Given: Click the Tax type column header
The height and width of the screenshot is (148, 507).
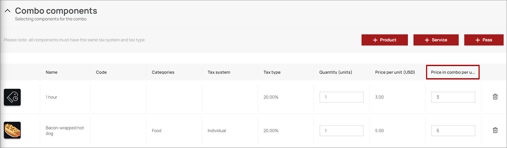Looking at the screenshot, I should [272, 72].
